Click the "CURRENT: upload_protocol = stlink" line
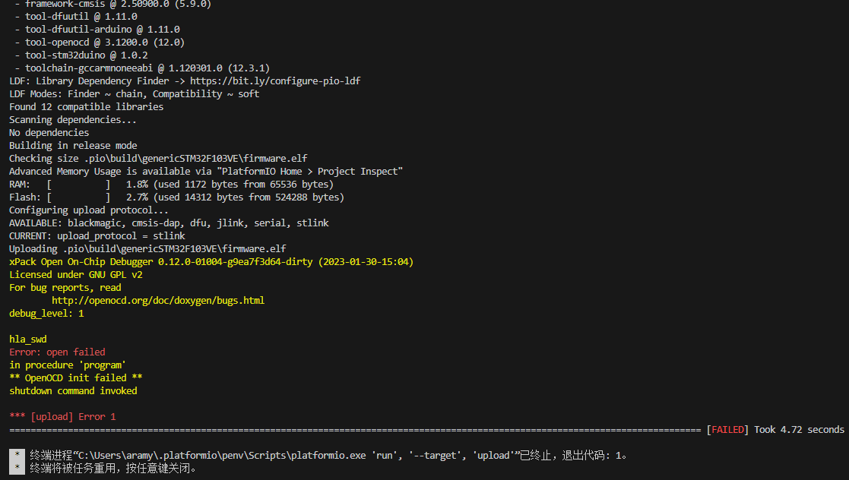This screenshot has width=849, height=480. [97, 236]
